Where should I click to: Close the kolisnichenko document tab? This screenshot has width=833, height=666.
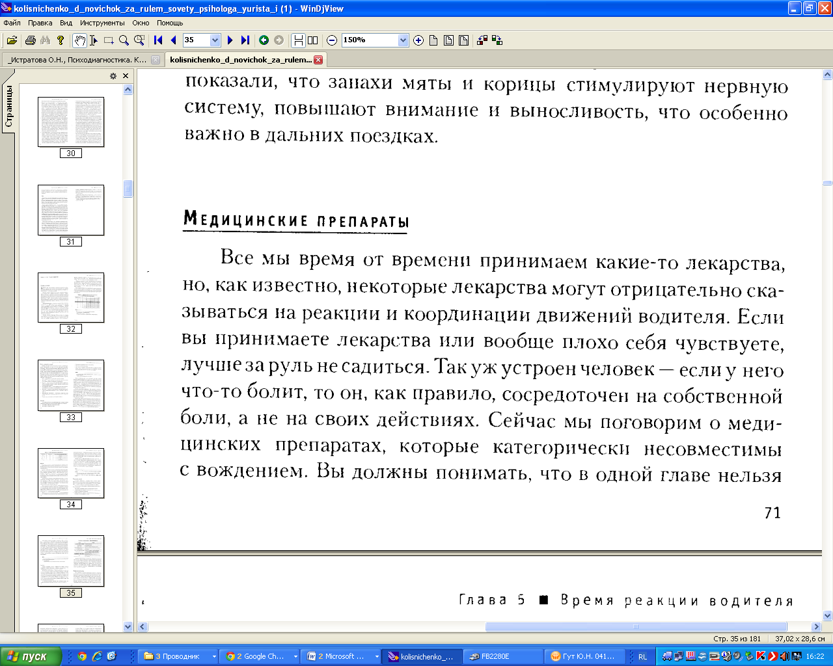pos(318,60)
